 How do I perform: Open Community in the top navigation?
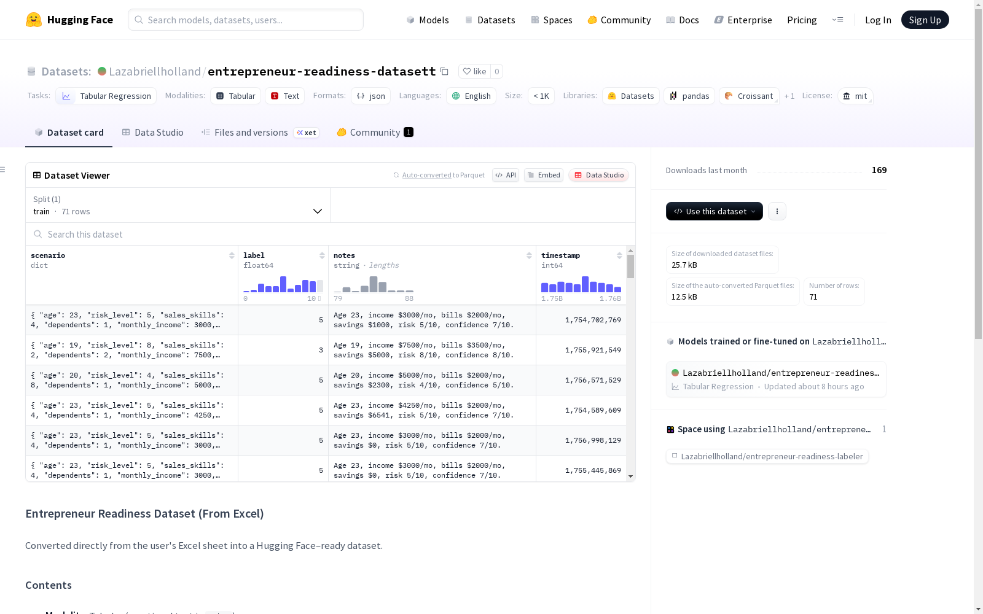619,20
